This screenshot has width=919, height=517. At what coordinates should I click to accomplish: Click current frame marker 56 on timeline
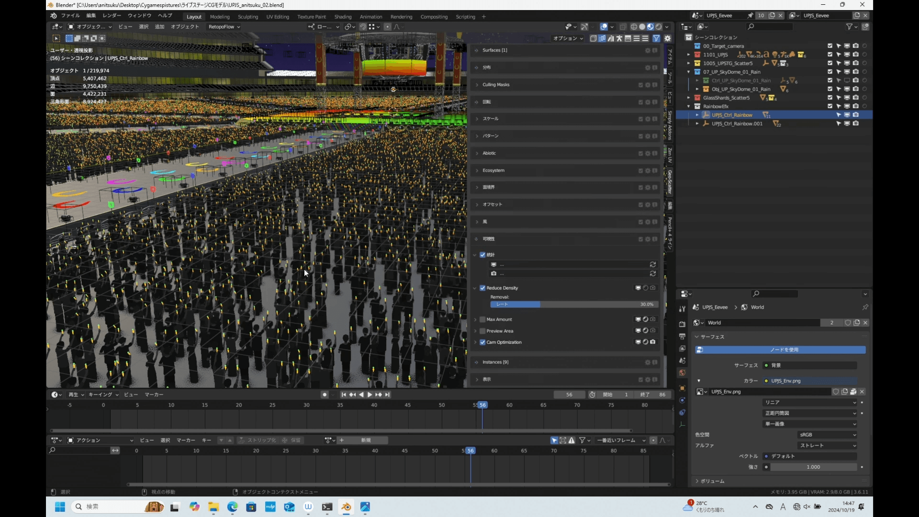coord(482,405)
